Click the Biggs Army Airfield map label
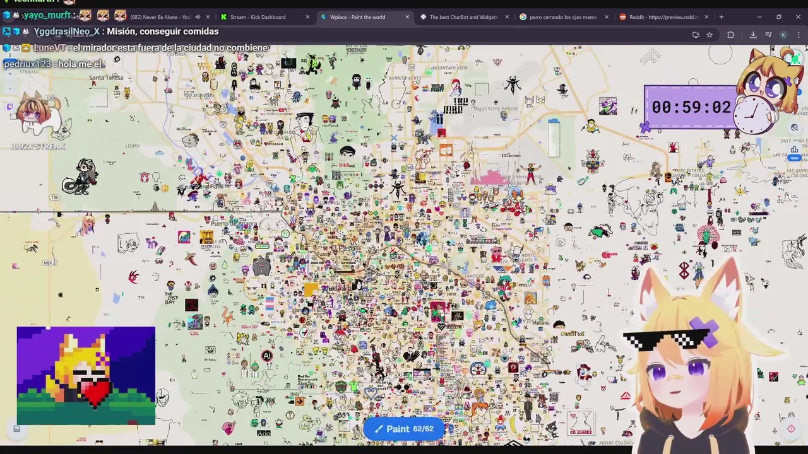Image resolution: width=808 pixels, height=454 pixels. pos(496,108)
